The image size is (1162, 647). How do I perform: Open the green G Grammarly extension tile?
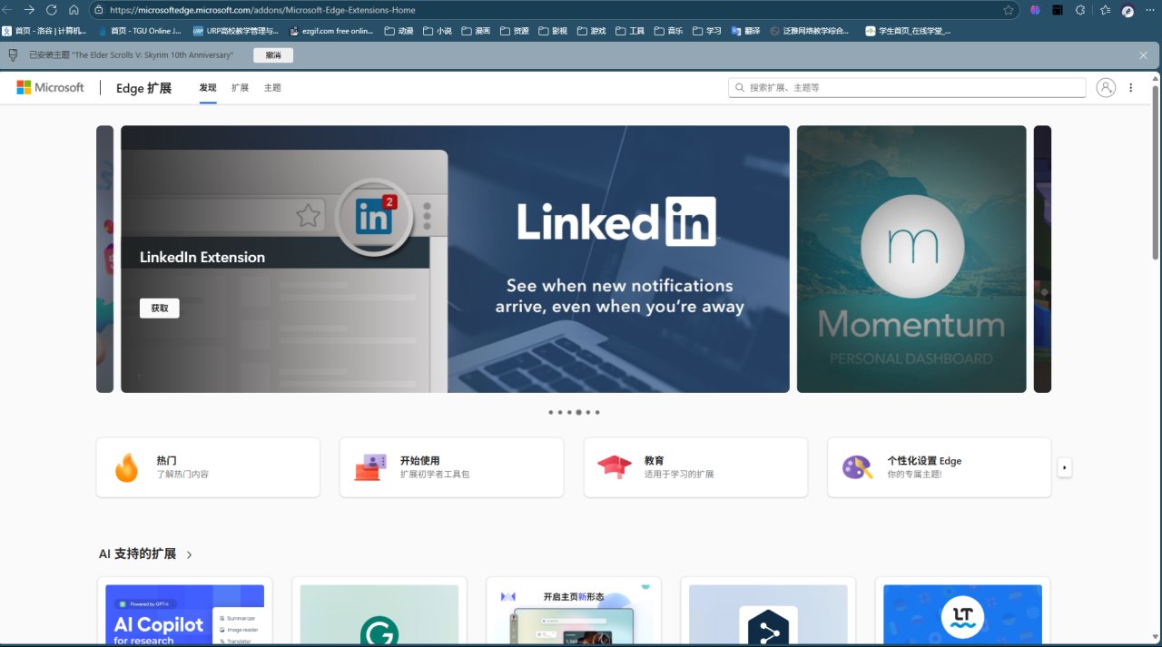pos(379,612)
